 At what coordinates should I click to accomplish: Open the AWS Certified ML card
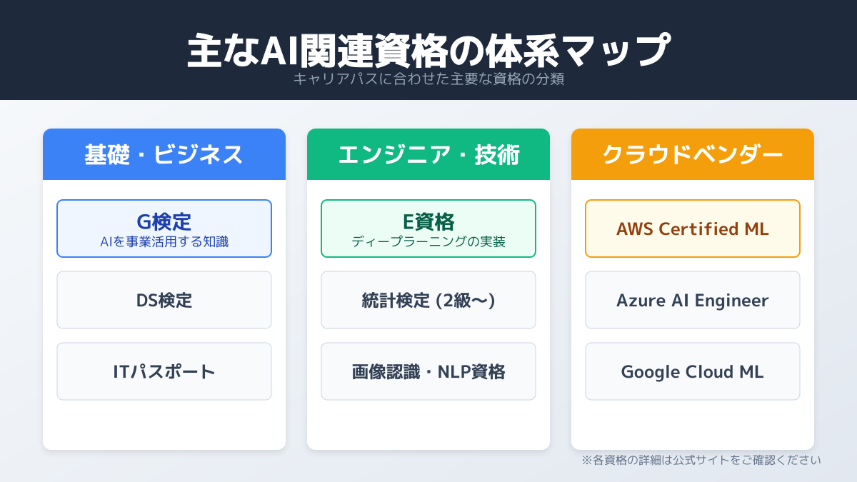[x=693, y=229]
